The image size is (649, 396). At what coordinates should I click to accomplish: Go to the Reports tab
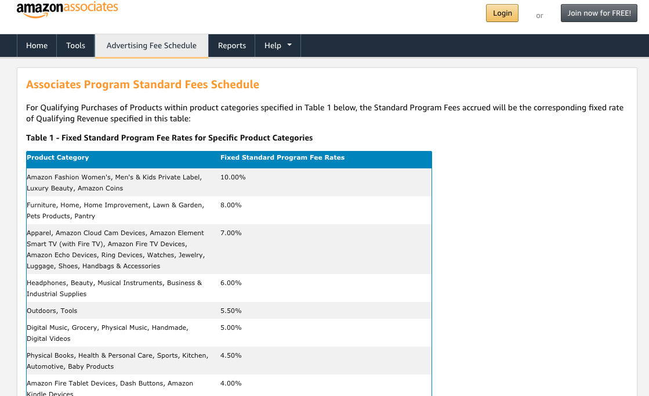pyautogui.click(x=232, y=45)
